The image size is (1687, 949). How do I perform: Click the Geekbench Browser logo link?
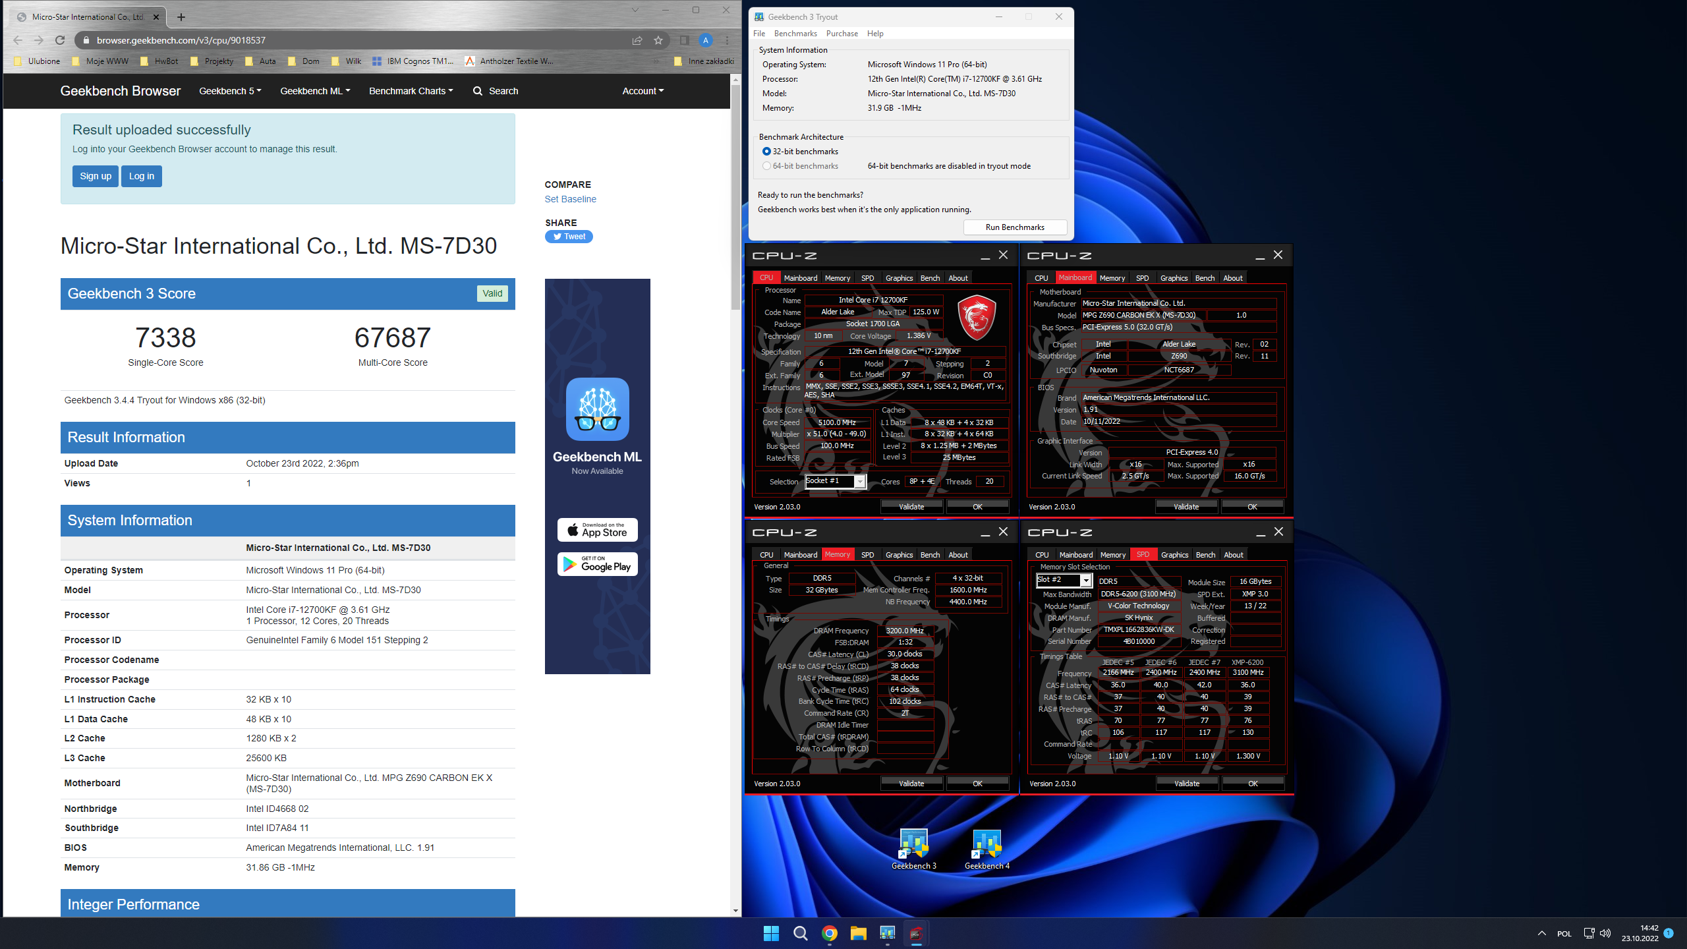120,91
